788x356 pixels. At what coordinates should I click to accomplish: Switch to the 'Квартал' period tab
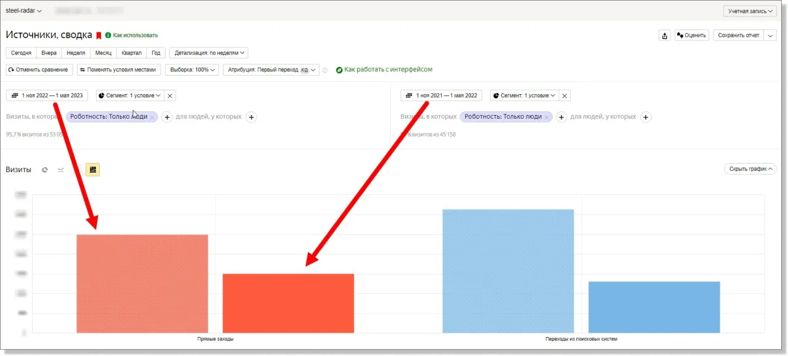tap(131, 53)
